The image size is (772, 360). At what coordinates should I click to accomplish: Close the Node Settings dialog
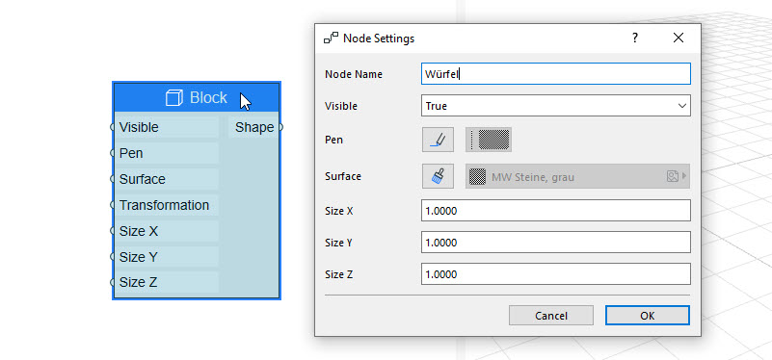pos(679,38)
